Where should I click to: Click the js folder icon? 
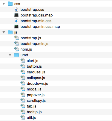coord(10,32)
